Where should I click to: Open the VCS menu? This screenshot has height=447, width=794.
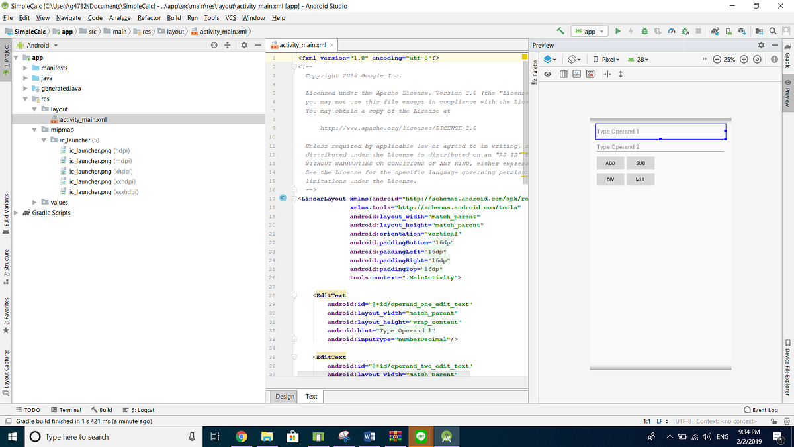(230, 17)
